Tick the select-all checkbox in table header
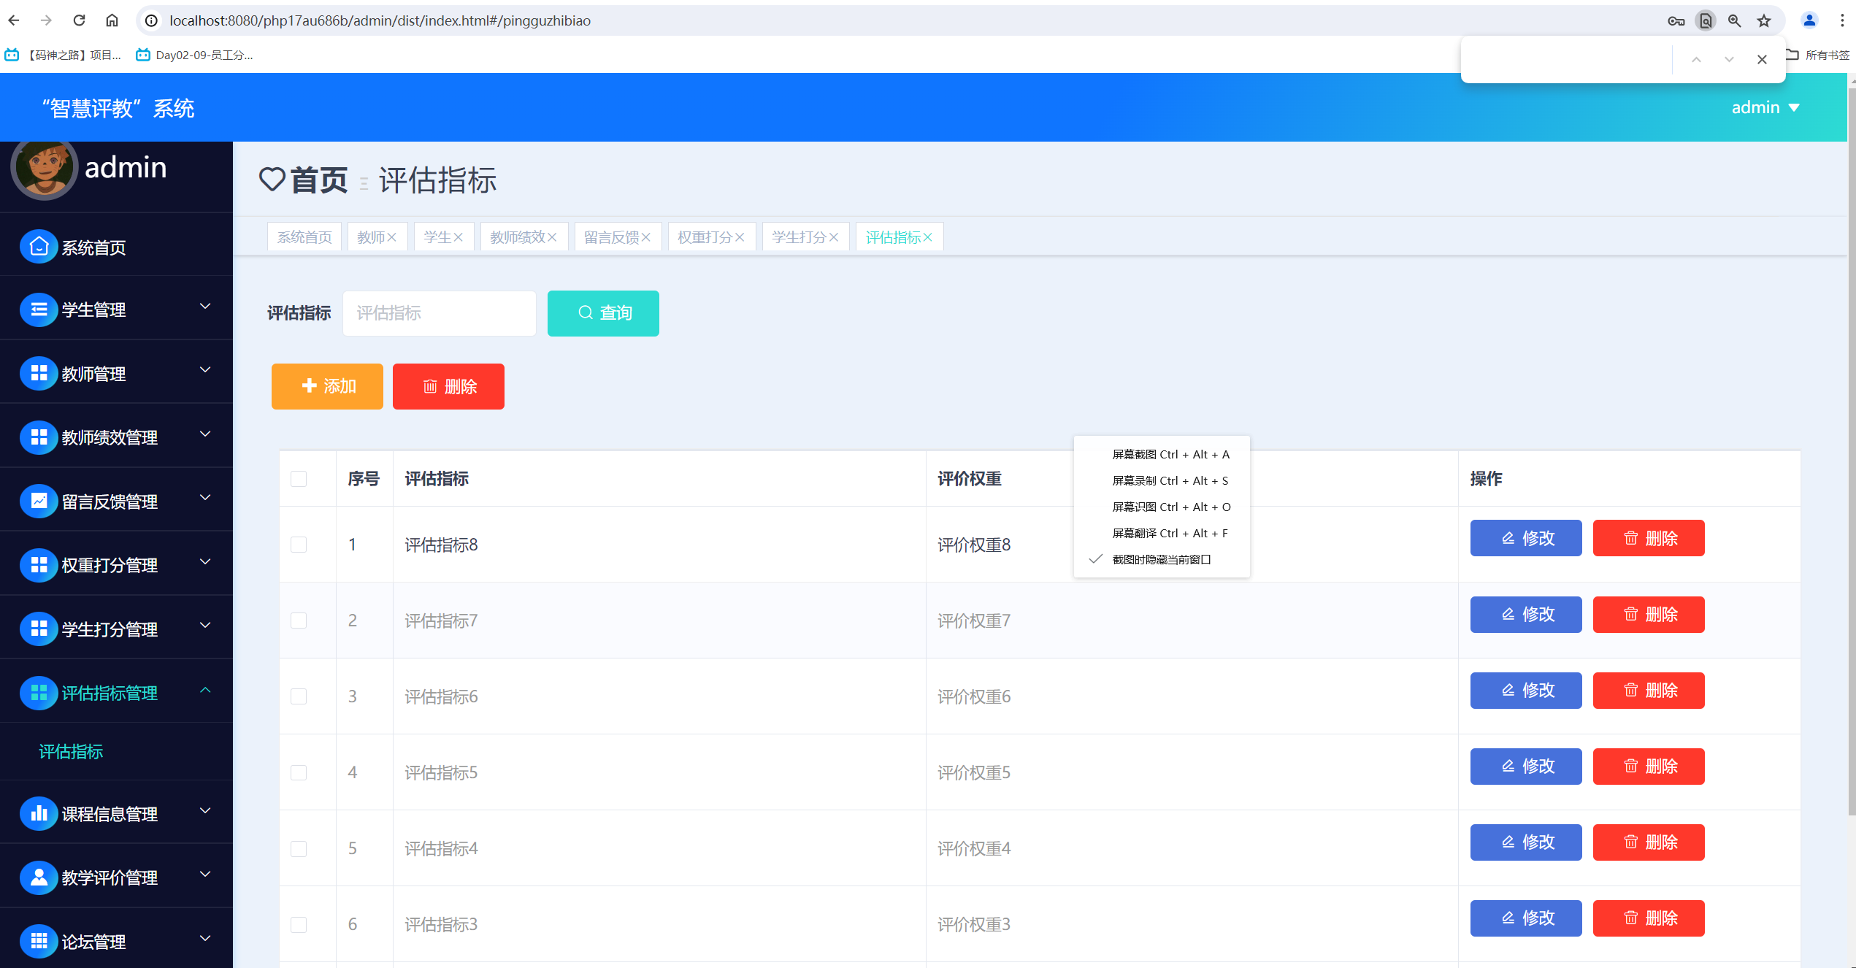The height and width of the screenshot is (968, 1856). coord(299,479)
